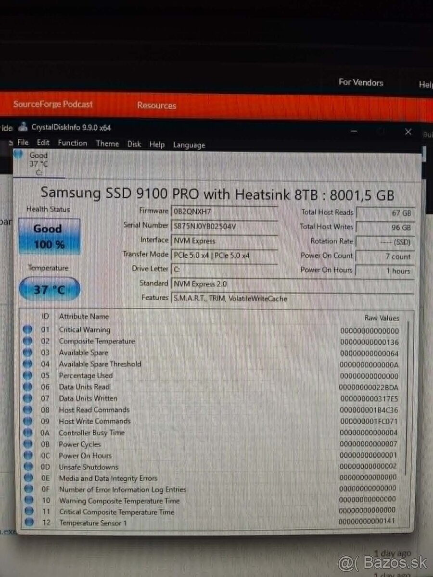
Task: Click status icon for Data Units Read row
Action: click(27, 387)
